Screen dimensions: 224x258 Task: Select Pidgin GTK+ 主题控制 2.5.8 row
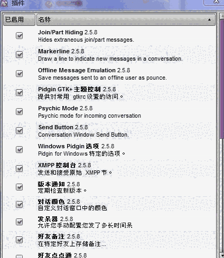pos(109,93)
